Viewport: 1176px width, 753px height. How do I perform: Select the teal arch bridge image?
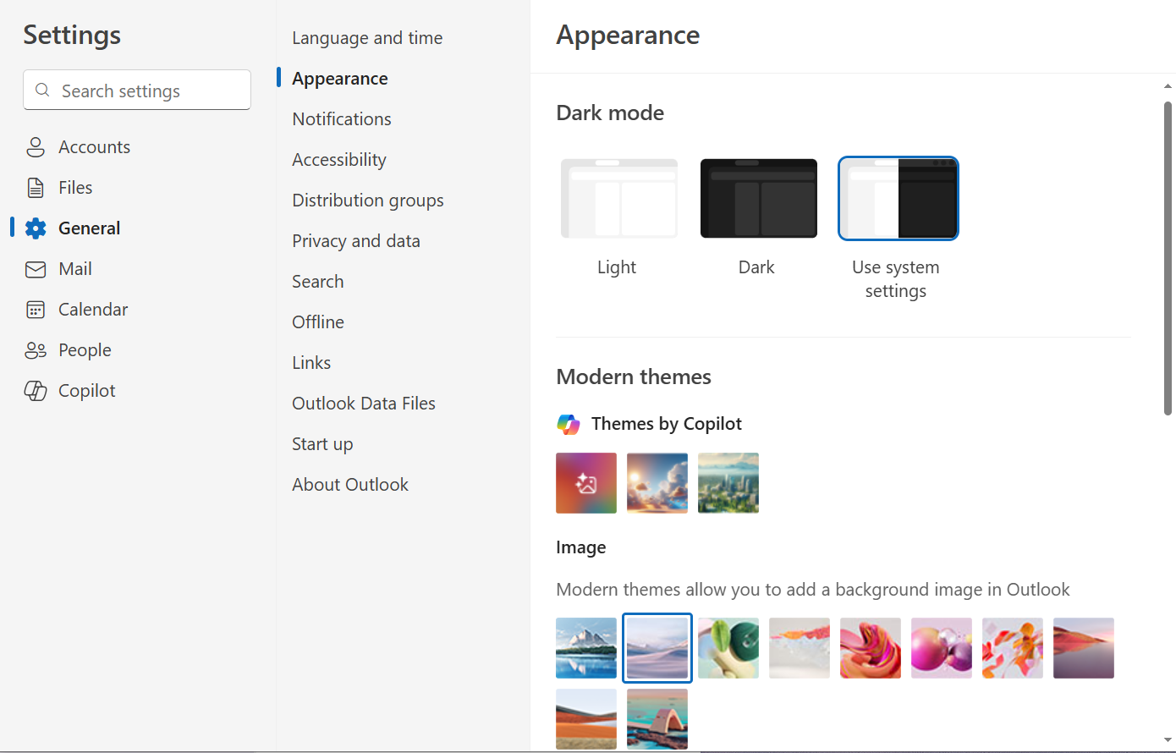657,719
